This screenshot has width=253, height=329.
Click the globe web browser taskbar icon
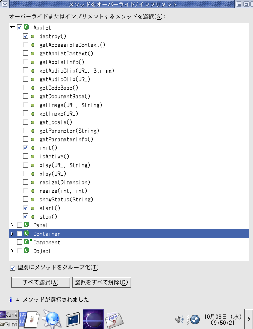pyautogui.click(x=52, y=319)
